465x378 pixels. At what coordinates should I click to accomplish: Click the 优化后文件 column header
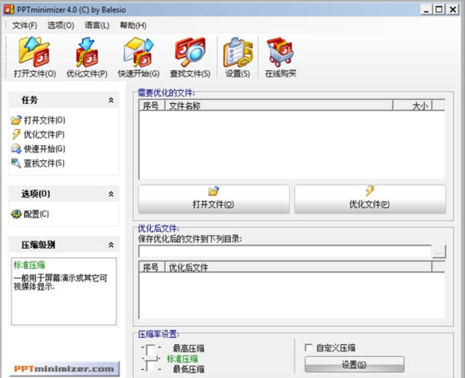click(x=298, y=267)
